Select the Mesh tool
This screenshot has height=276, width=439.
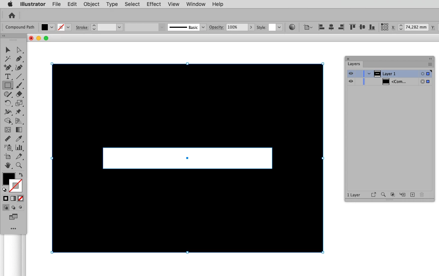click(x=8, y=130)
